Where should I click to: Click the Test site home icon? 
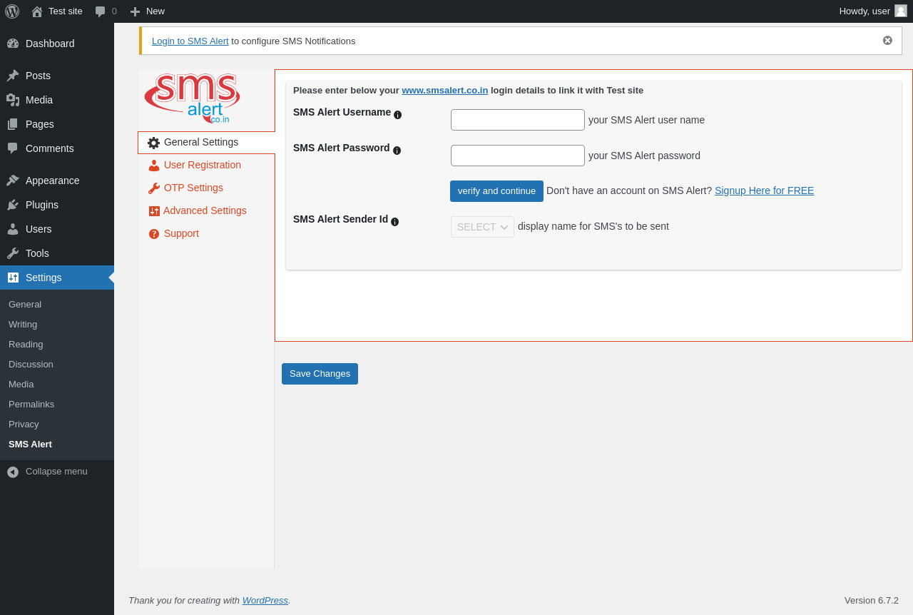pos(37,11)
